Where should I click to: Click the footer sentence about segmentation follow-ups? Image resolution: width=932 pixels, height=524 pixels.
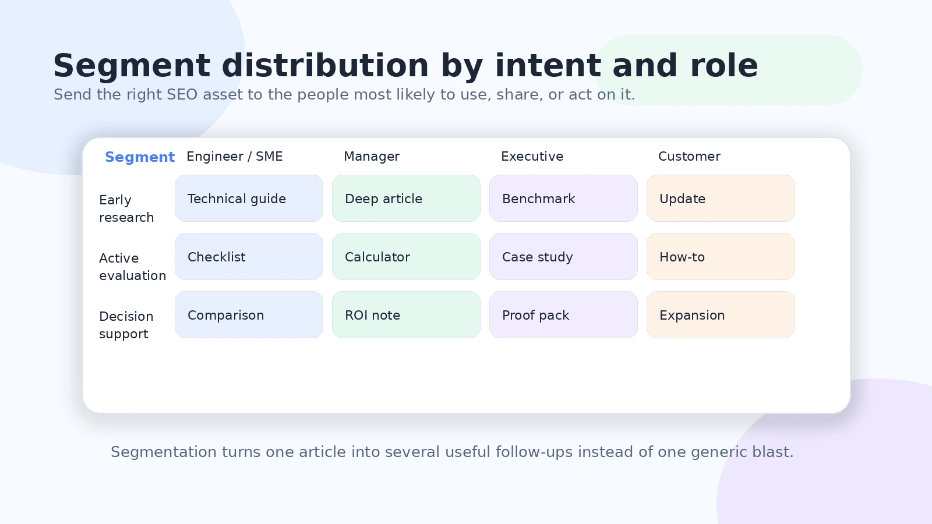pyautogui.click(x=452, y=452)
